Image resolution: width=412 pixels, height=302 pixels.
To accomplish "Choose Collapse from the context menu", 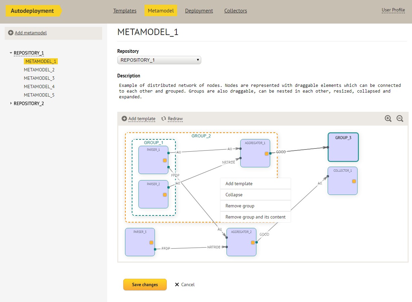I will pyautogui.click(x=234, y=195).
